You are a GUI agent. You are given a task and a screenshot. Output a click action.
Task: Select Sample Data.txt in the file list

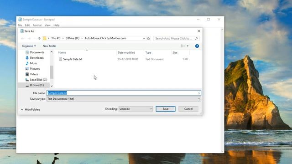click(73, 59)
